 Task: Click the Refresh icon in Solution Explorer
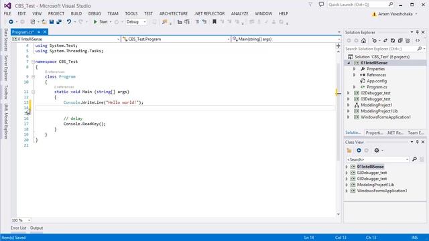pos(393,40)
